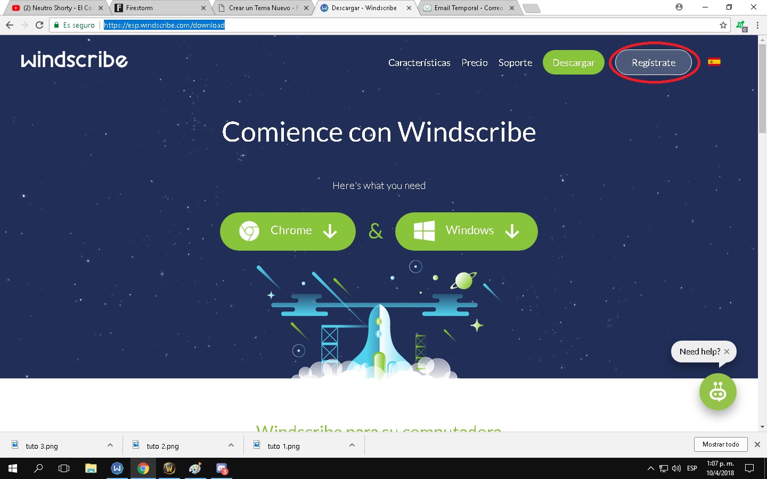The height and width of the screenshot is (479, 767).
Task: Click Mostrar todo downloads button
Action: pyautogui.click(x=721, y=444)
